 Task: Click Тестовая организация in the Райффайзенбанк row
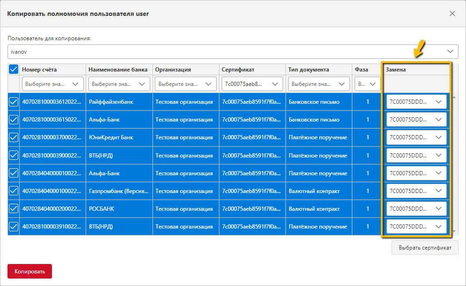[x=184, y=102]
